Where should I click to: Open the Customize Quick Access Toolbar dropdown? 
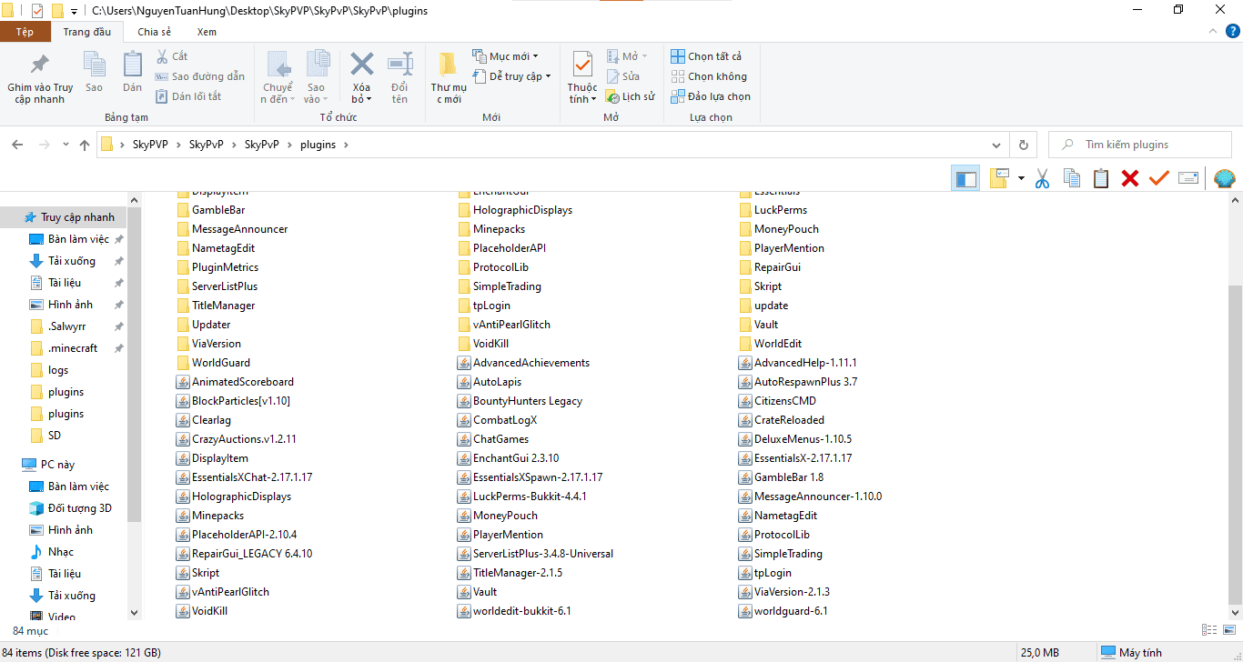[74, 12]
